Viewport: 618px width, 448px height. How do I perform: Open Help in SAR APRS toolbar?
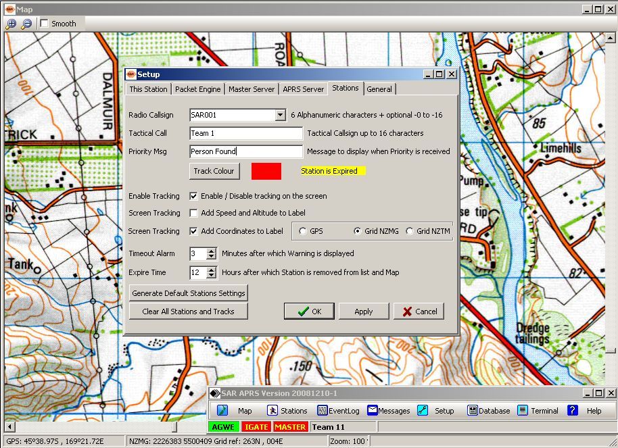click(x=584, y=411)
